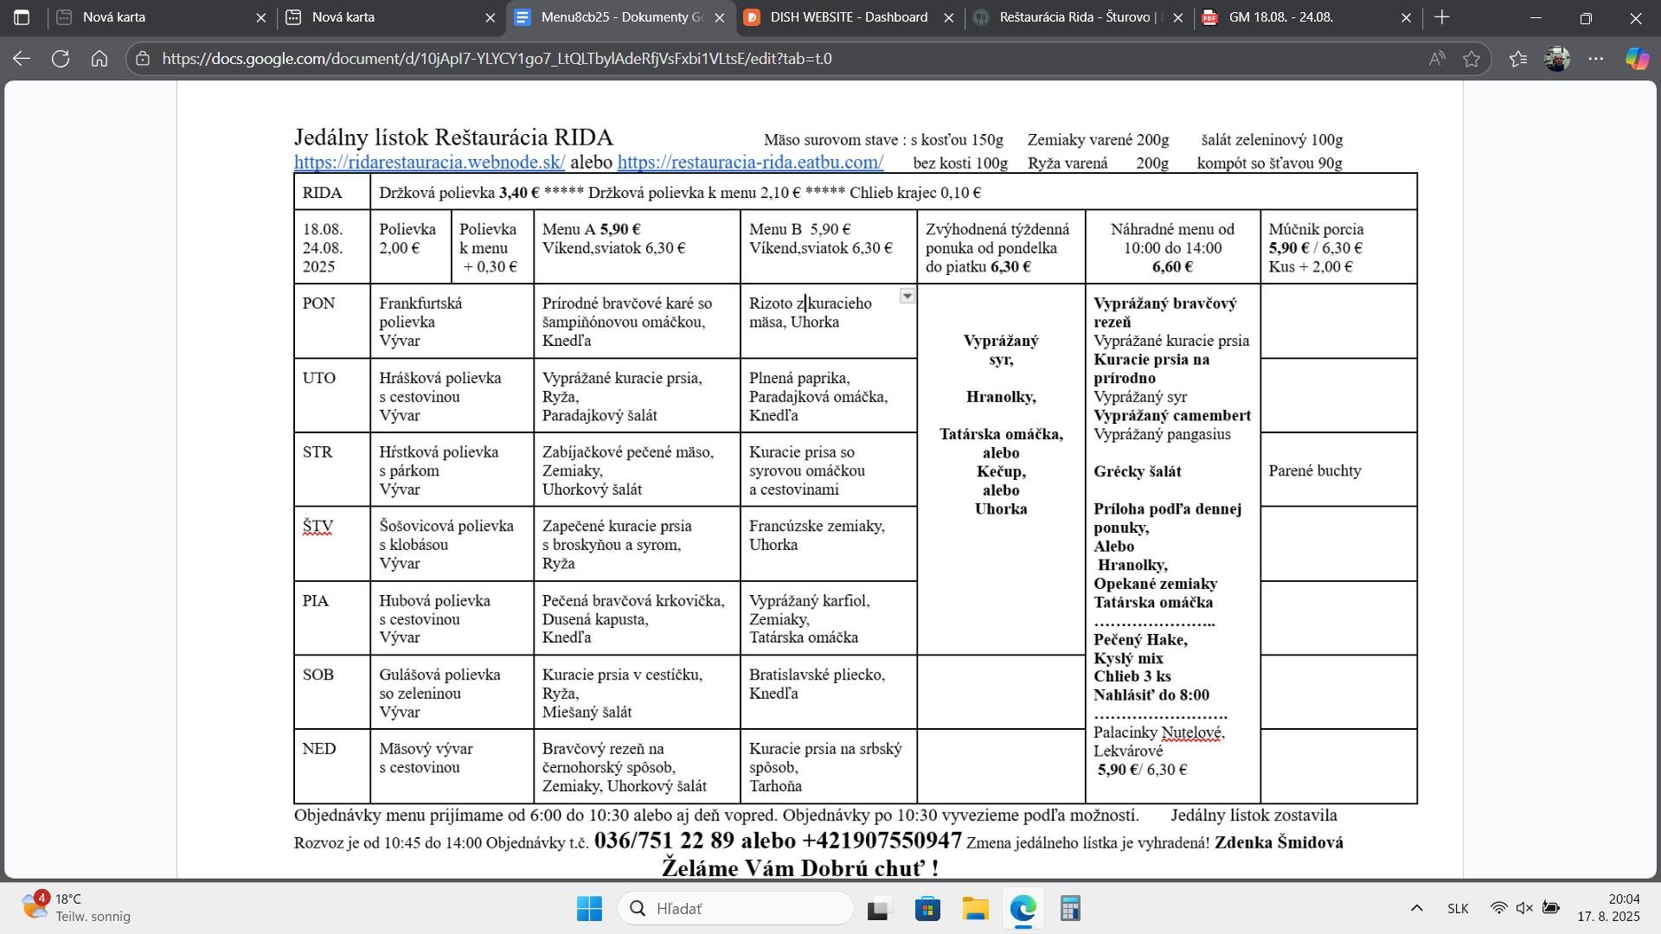Open the restauracia-rida.eatbu.com link
This screenshot has height=934, width=1661.
pyautogui.click(x=750, y=163)
